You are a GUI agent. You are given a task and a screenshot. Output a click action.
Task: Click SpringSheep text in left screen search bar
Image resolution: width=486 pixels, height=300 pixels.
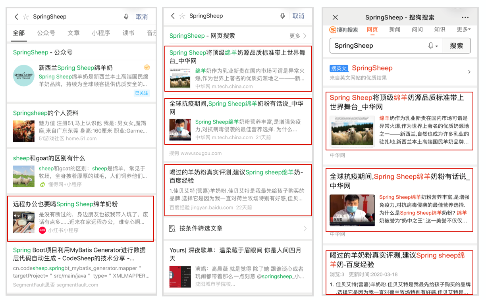coord(50,17)
